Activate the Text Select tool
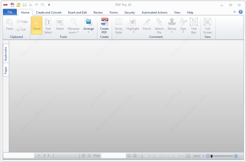This screenshot has width=246, height=162. (x=48, y=25)
